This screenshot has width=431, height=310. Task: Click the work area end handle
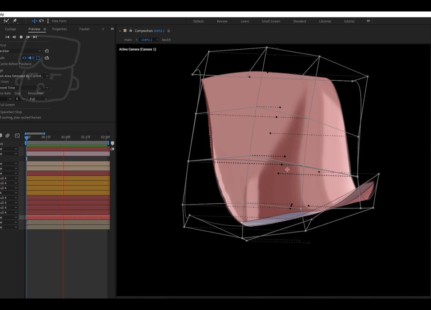[x=108, y=143]
